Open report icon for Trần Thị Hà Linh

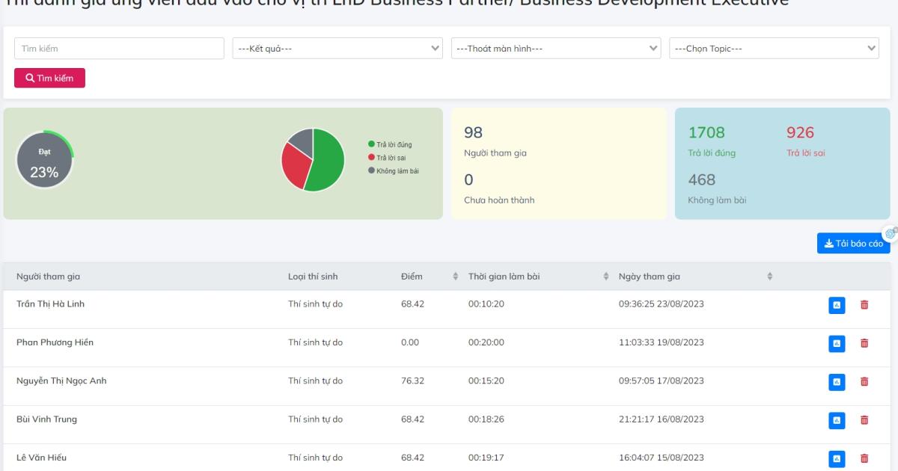pyautogui.click(x=837, y=305)
